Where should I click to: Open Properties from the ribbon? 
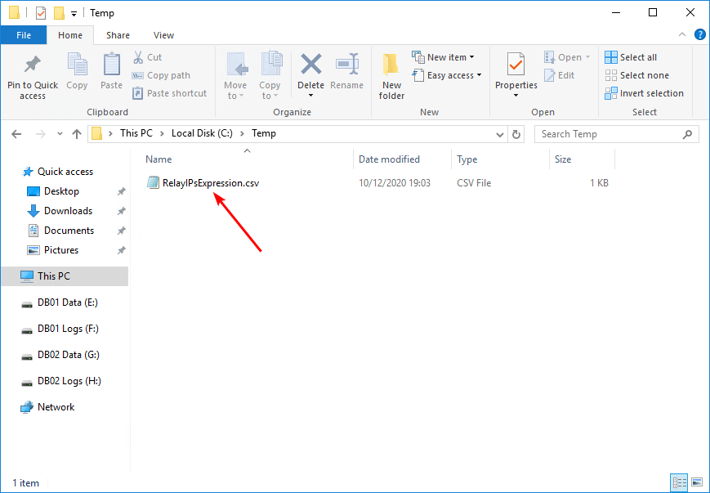click(516, 65)
